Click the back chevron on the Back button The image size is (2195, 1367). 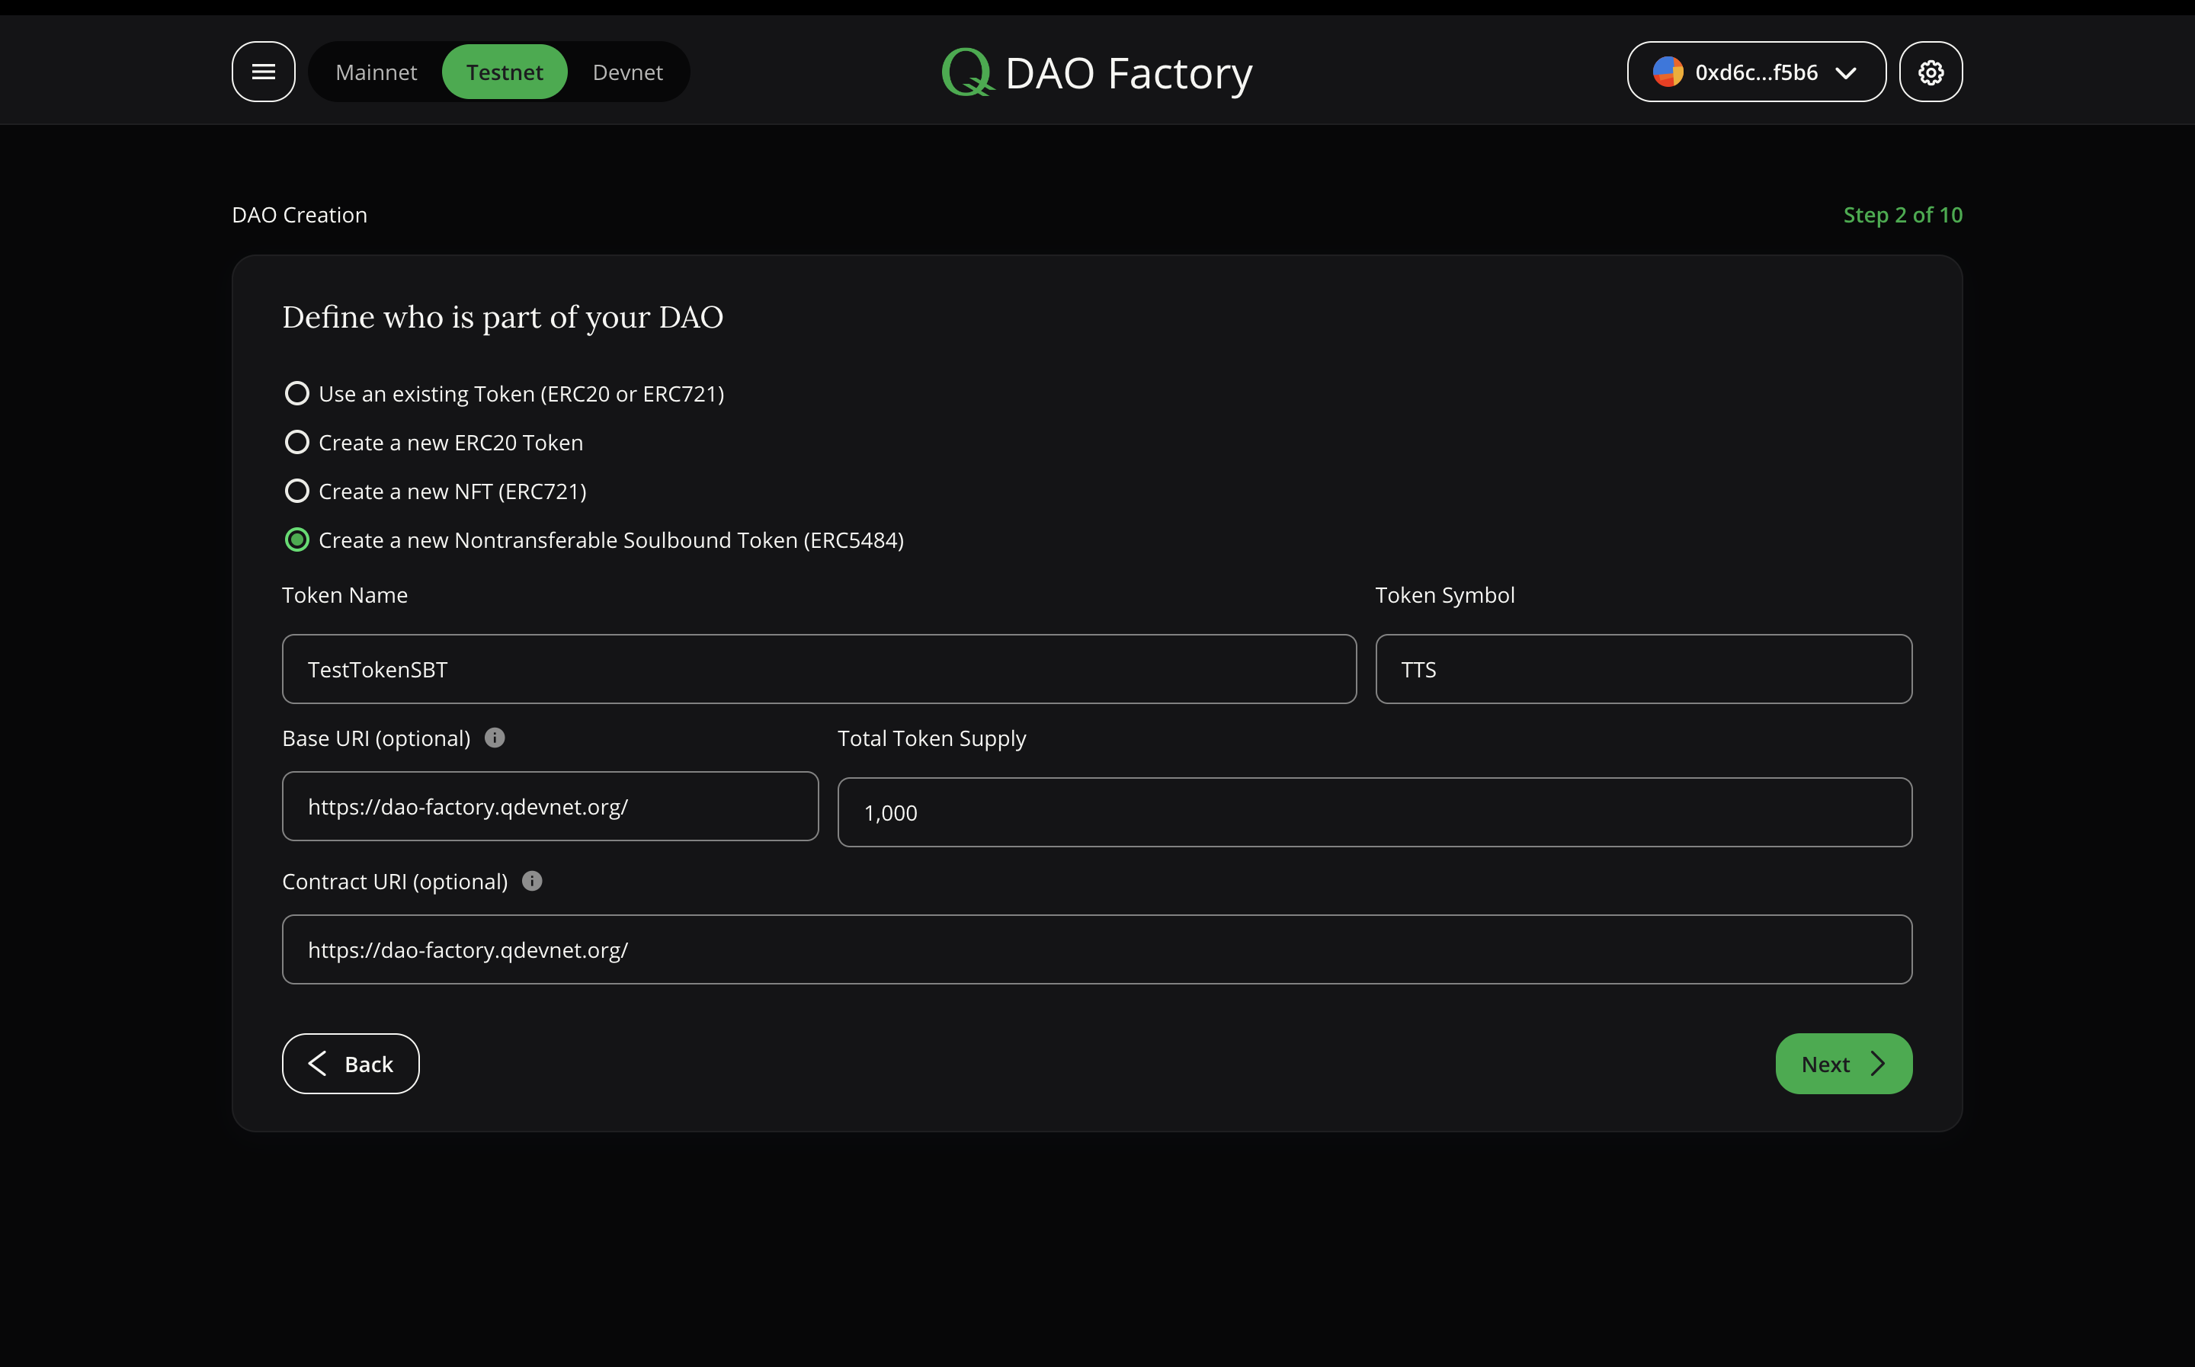316,1063
